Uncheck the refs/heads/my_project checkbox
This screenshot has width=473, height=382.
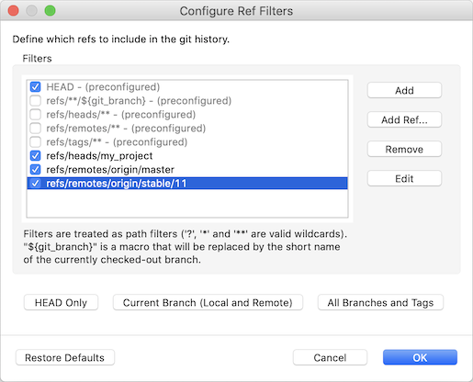(35, 156)
